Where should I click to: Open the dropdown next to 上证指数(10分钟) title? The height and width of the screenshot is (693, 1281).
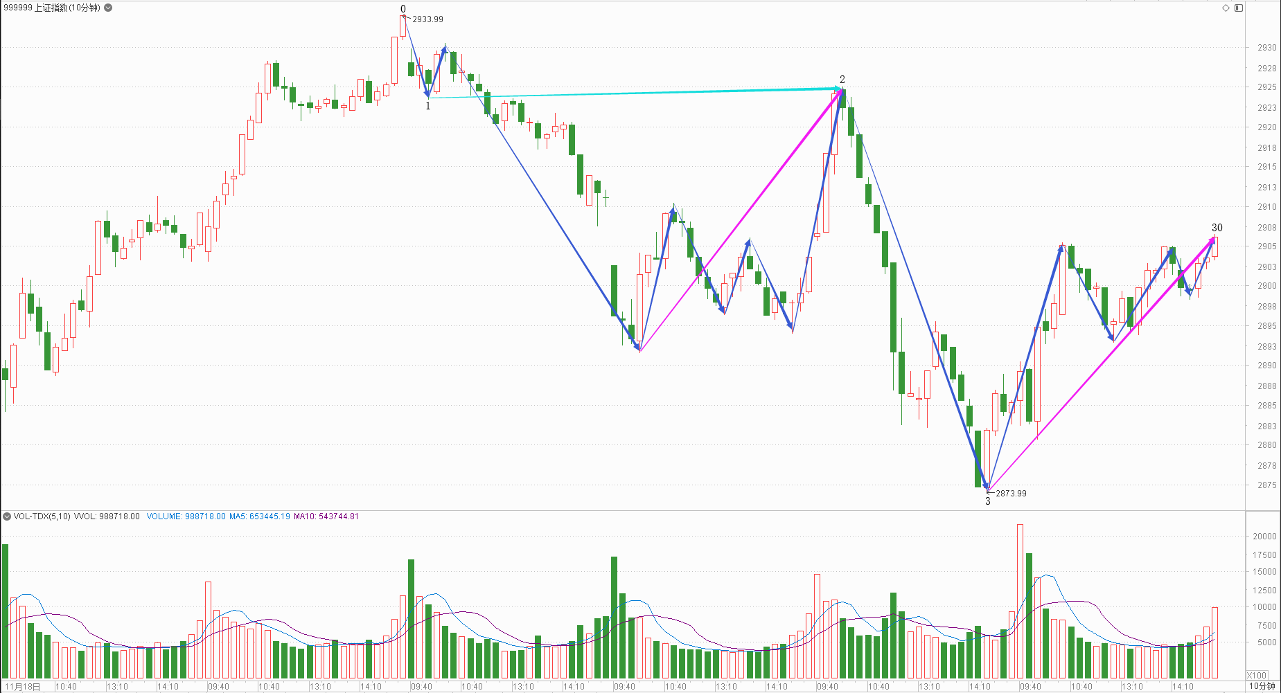tap(108, 8)
